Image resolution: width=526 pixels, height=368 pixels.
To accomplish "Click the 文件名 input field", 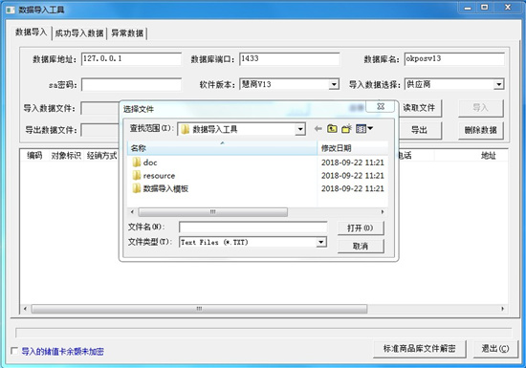I will (252, 227).
